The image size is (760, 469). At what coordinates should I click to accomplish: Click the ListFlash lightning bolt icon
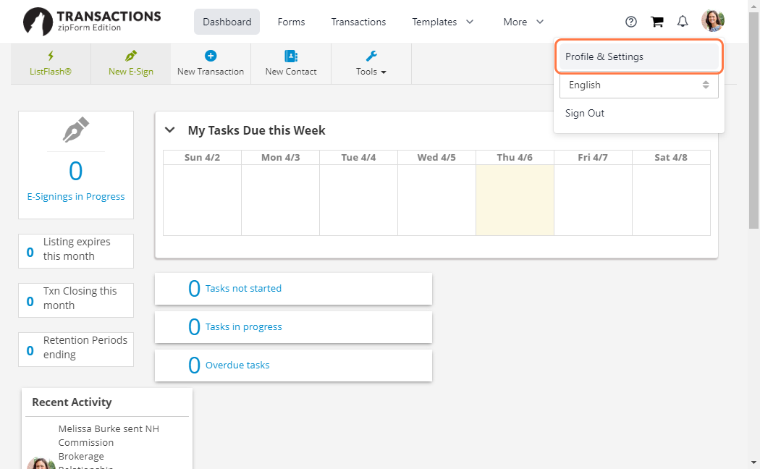pyautogui.click(x=51, y=56)
